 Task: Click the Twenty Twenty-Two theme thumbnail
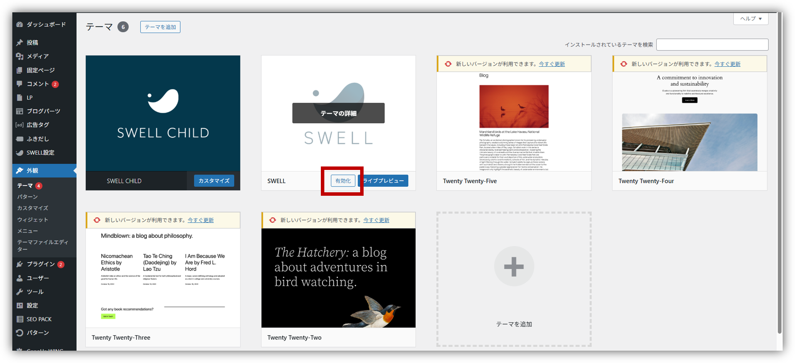coord(338,278)
